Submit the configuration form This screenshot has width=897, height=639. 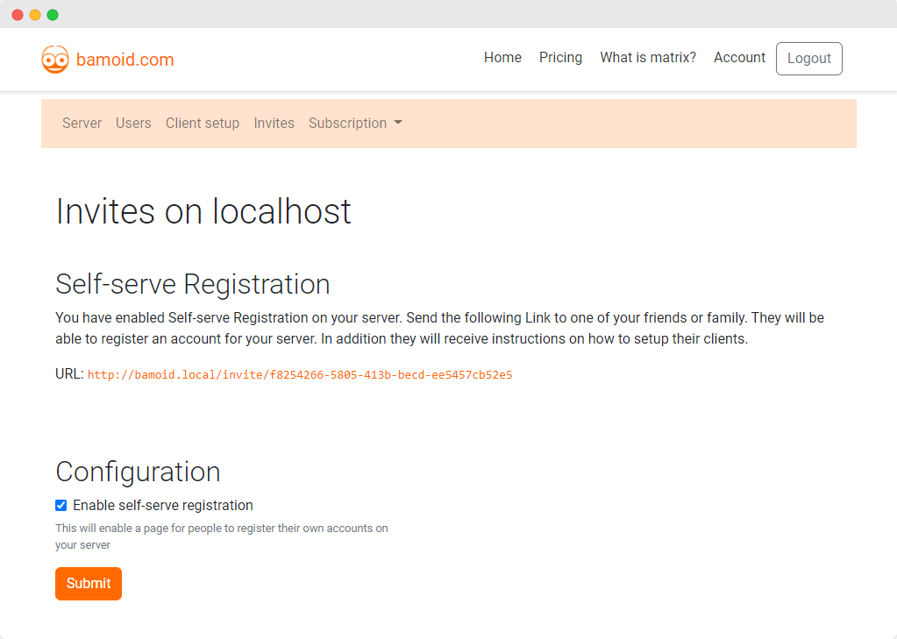(x=89, y=584)
